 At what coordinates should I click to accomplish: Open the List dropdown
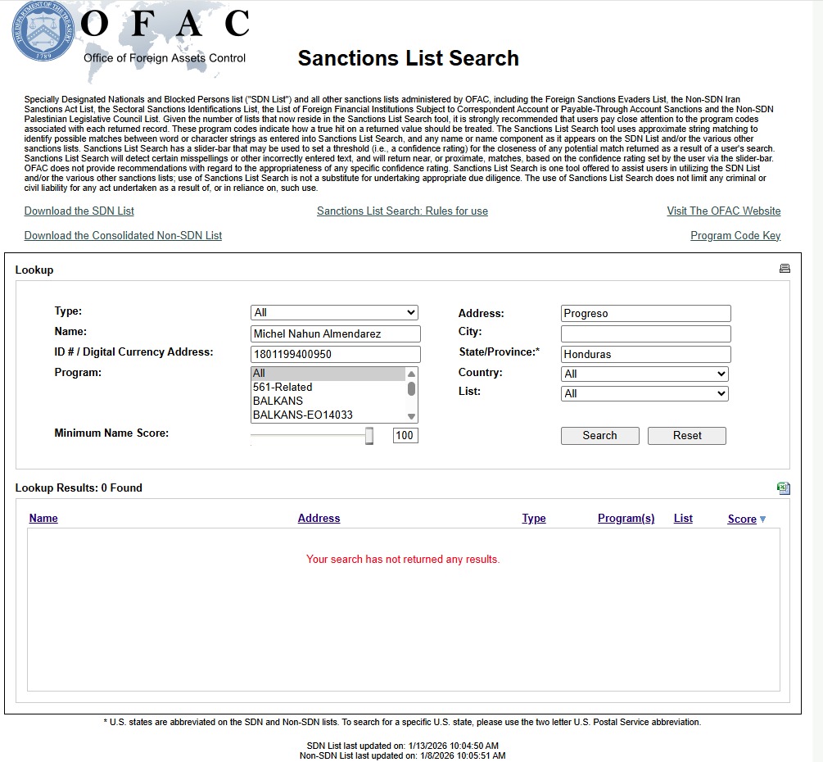click(644, 393)
